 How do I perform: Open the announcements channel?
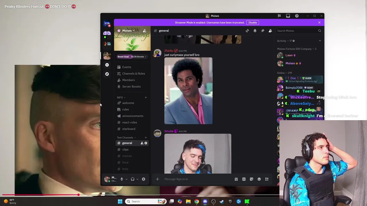click(x=132, y=116)
